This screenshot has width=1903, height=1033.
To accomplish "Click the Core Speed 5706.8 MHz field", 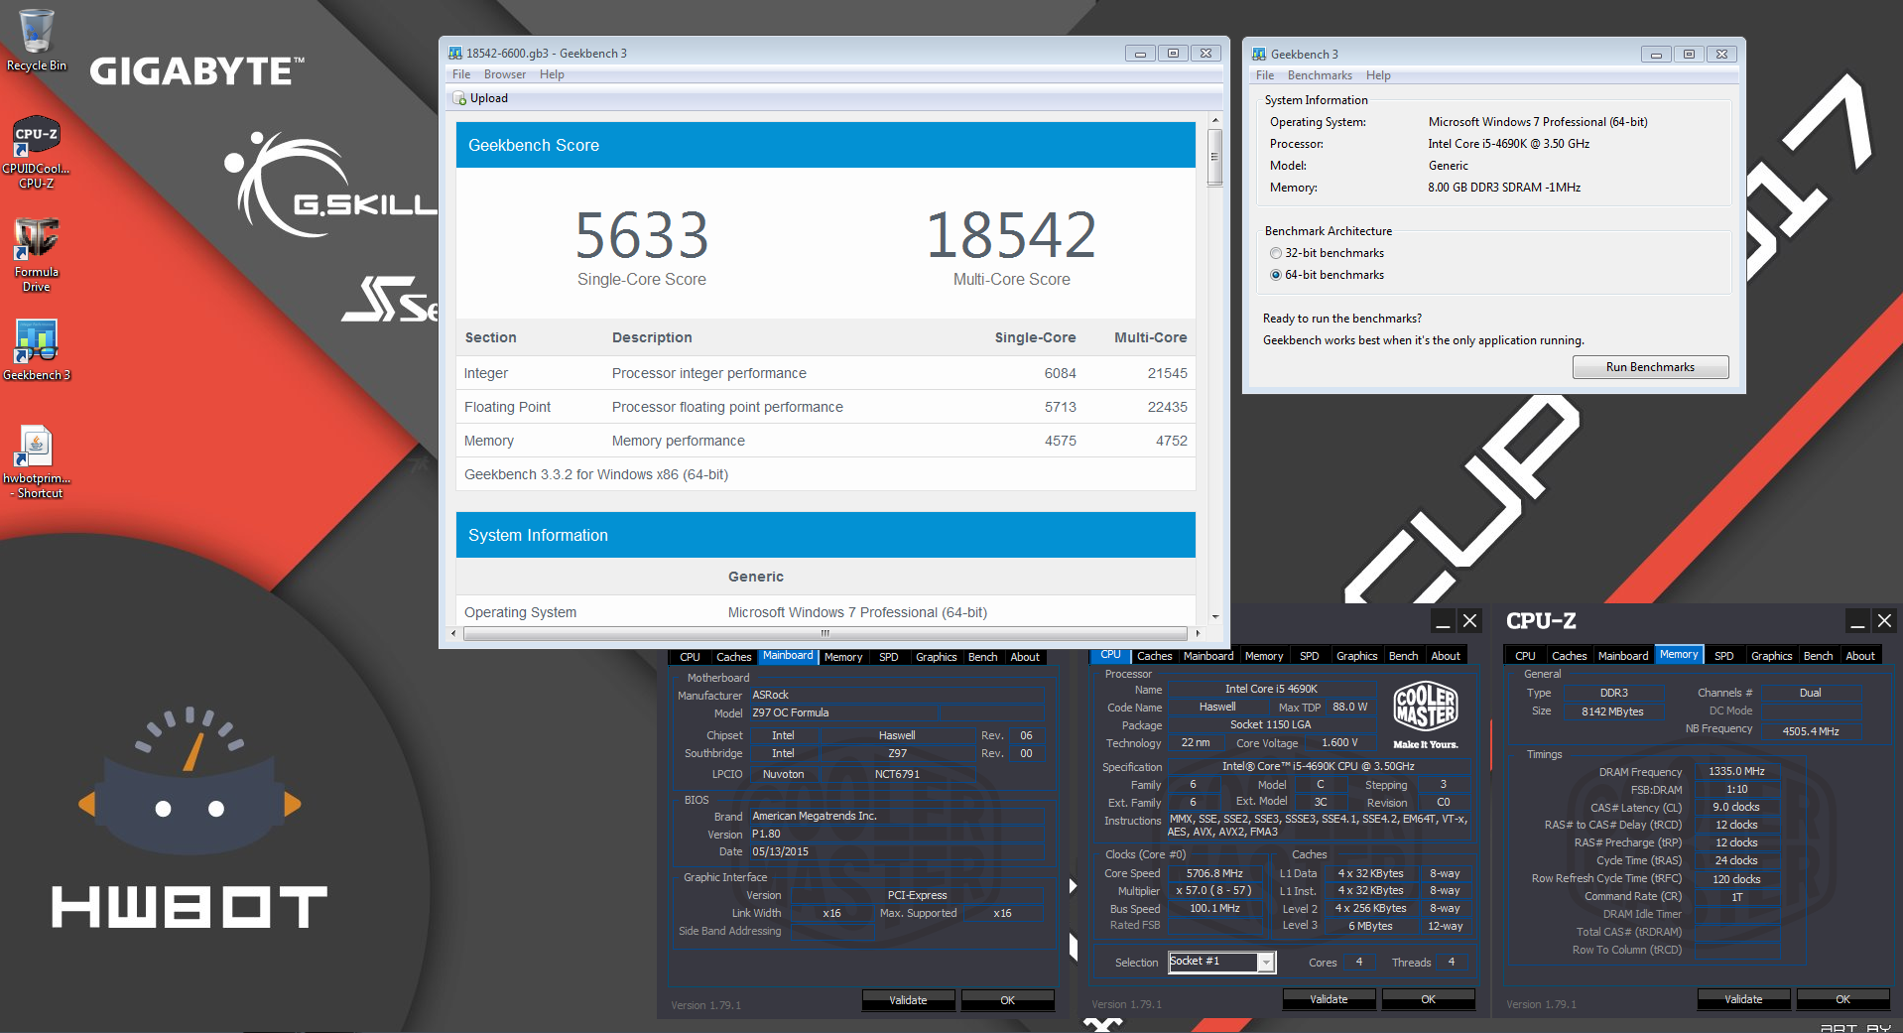I will click(1214, 873).
